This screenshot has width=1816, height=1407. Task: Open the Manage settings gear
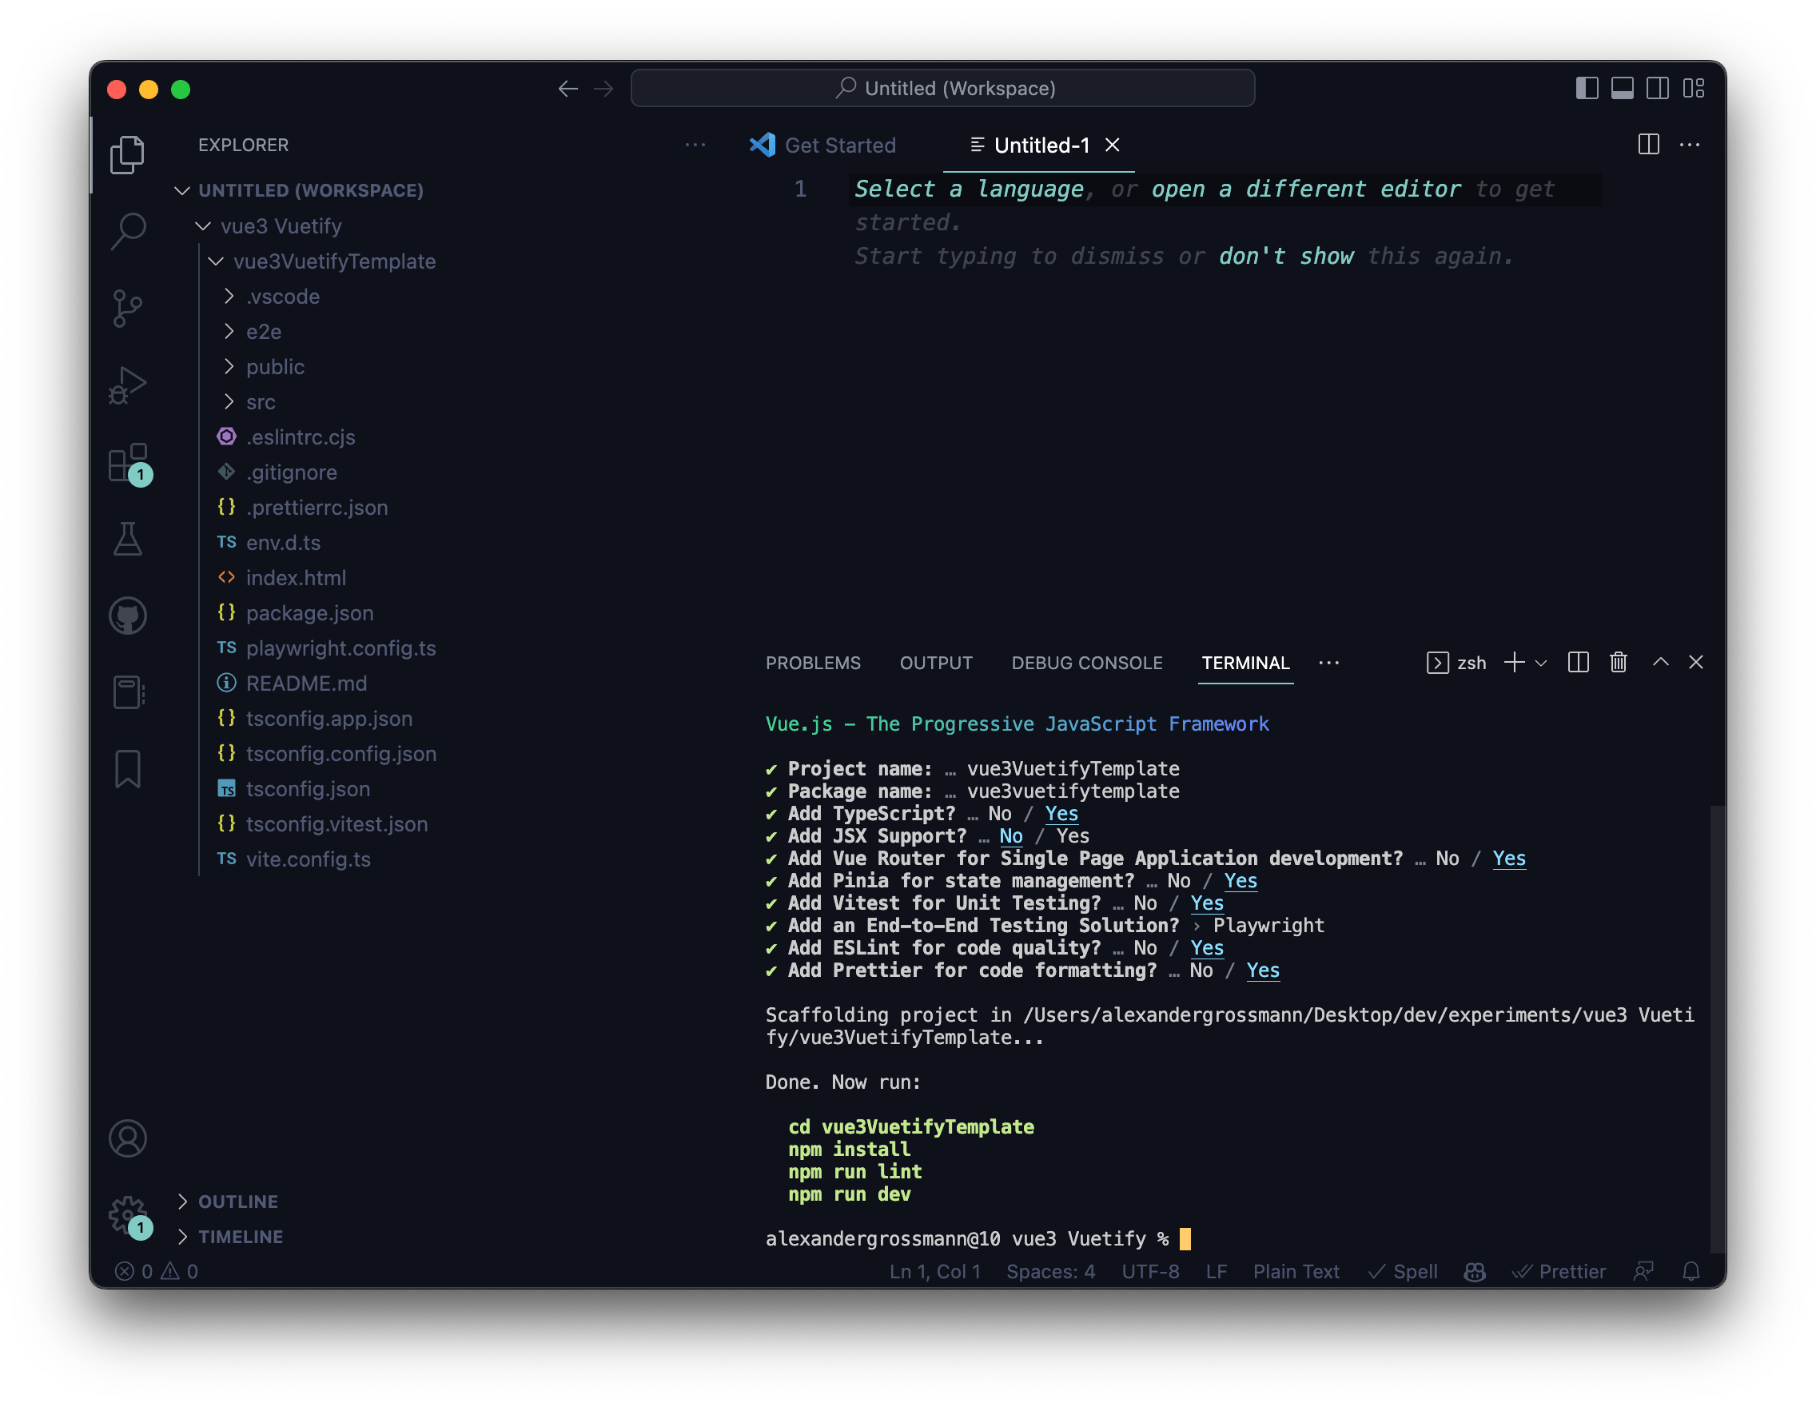[128, 1214]
